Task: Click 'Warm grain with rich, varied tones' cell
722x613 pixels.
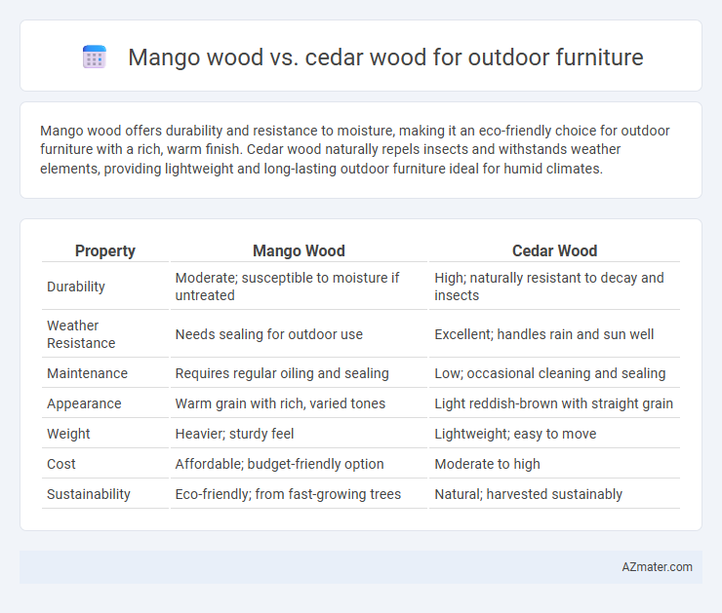Action: tap(299, 403)
